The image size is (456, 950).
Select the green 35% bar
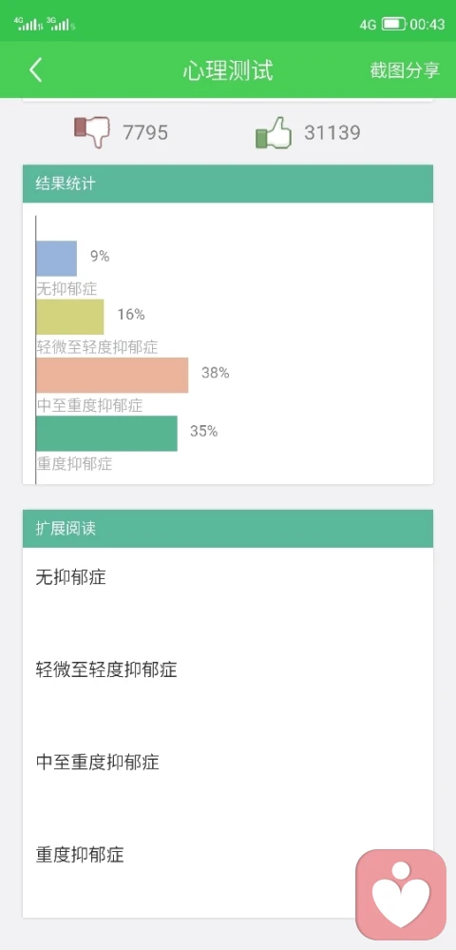[106, 434]
